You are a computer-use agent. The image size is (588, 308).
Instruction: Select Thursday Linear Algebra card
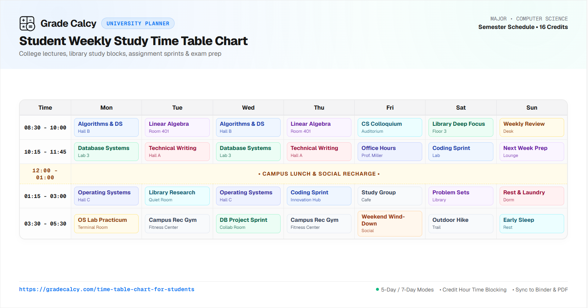[319, 127]
